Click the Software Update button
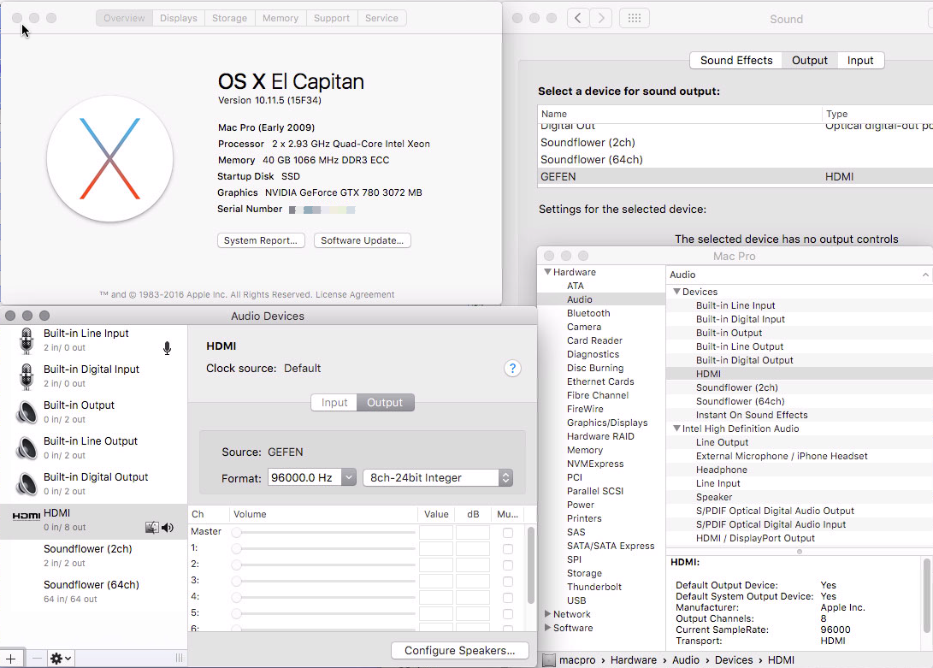 [363, 240]
